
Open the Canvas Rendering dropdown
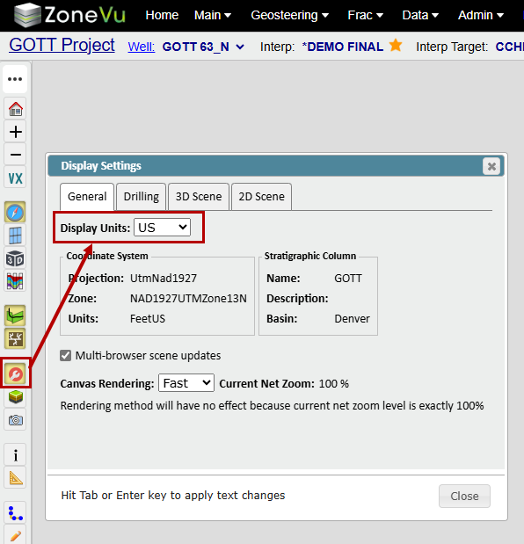coord(186,383)
